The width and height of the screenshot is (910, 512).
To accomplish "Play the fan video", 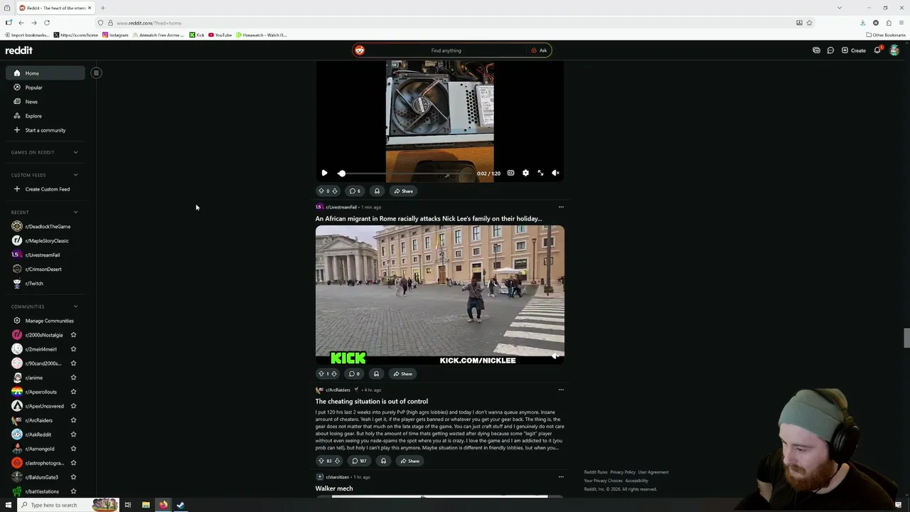I will tap(324, 173).
